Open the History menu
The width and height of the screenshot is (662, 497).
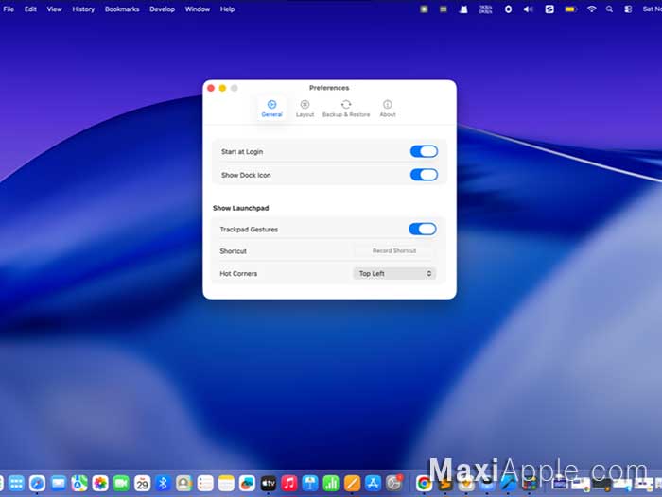click(x=83, y=9)
